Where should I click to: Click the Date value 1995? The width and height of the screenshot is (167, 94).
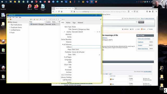pos(74,55)
